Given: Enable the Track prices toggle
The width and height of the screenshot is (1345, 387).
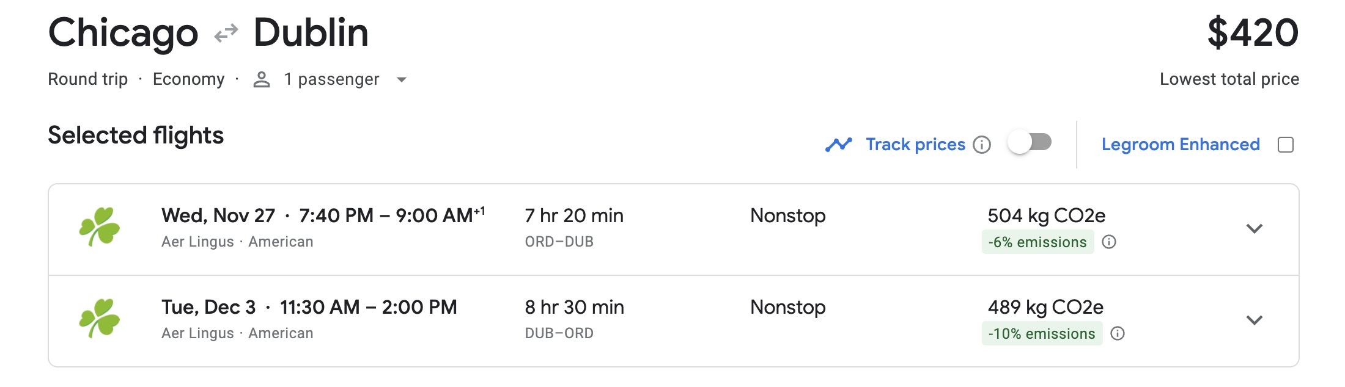Looking at the screenshot, I should pyautogui.click(x=1030, y=142).
